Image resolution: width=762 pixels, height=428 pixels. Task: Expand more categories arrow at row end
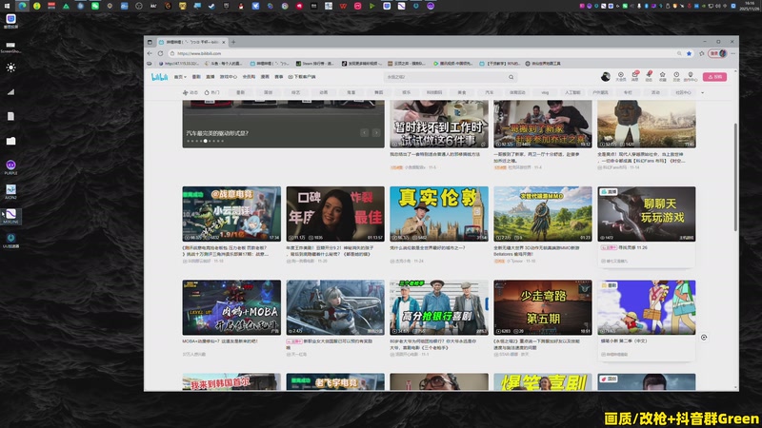coord(702,92)
